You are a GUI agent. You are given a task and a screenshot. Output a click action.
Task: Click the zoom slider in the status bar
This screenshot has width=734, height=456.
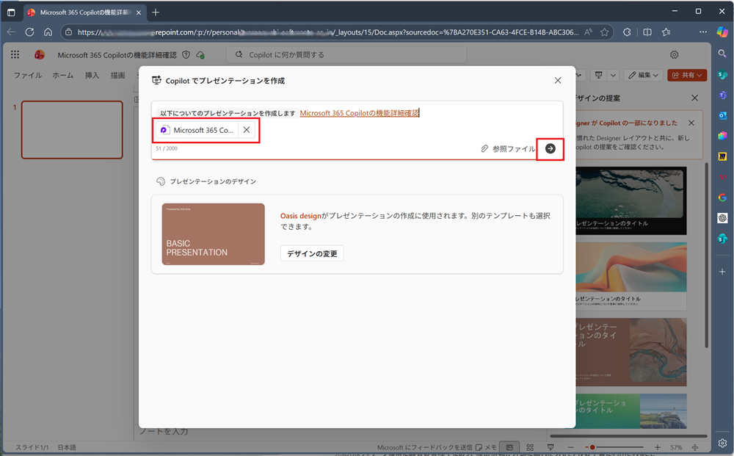pos(591,446)
